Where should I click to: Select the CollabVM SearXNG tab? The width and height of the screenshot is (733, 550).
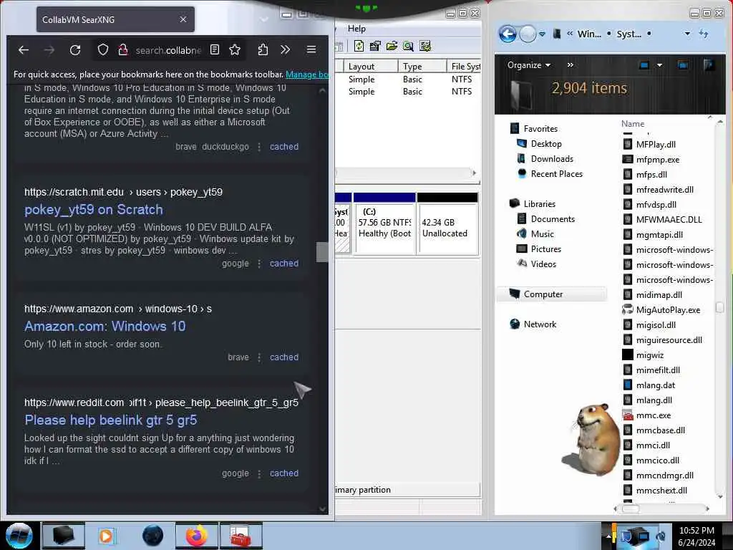(115, 19)
